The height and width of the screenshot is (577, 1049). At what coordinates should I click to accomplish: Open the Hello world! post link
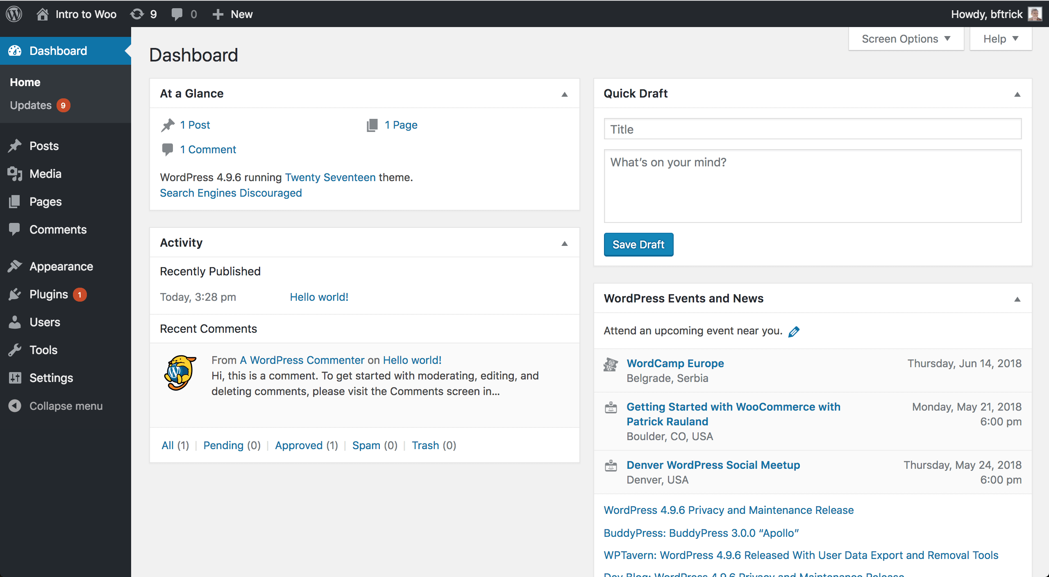coord(319,297)
